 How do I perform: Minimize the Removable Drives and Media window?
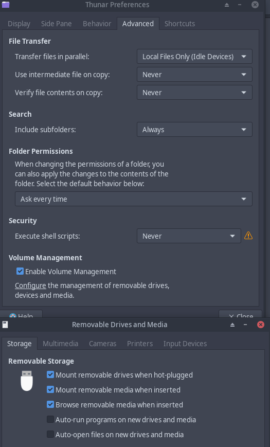click(x=245, y=325)
